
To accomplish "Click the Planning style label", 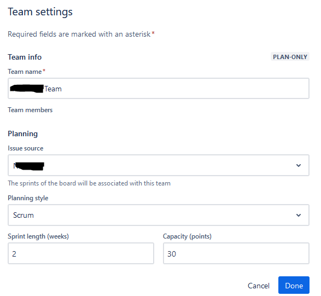I will [28, 198].
